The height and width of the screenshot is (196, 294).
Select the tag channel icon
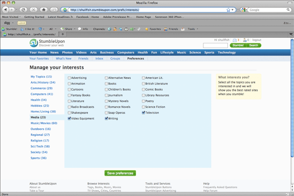pos(139,29)
